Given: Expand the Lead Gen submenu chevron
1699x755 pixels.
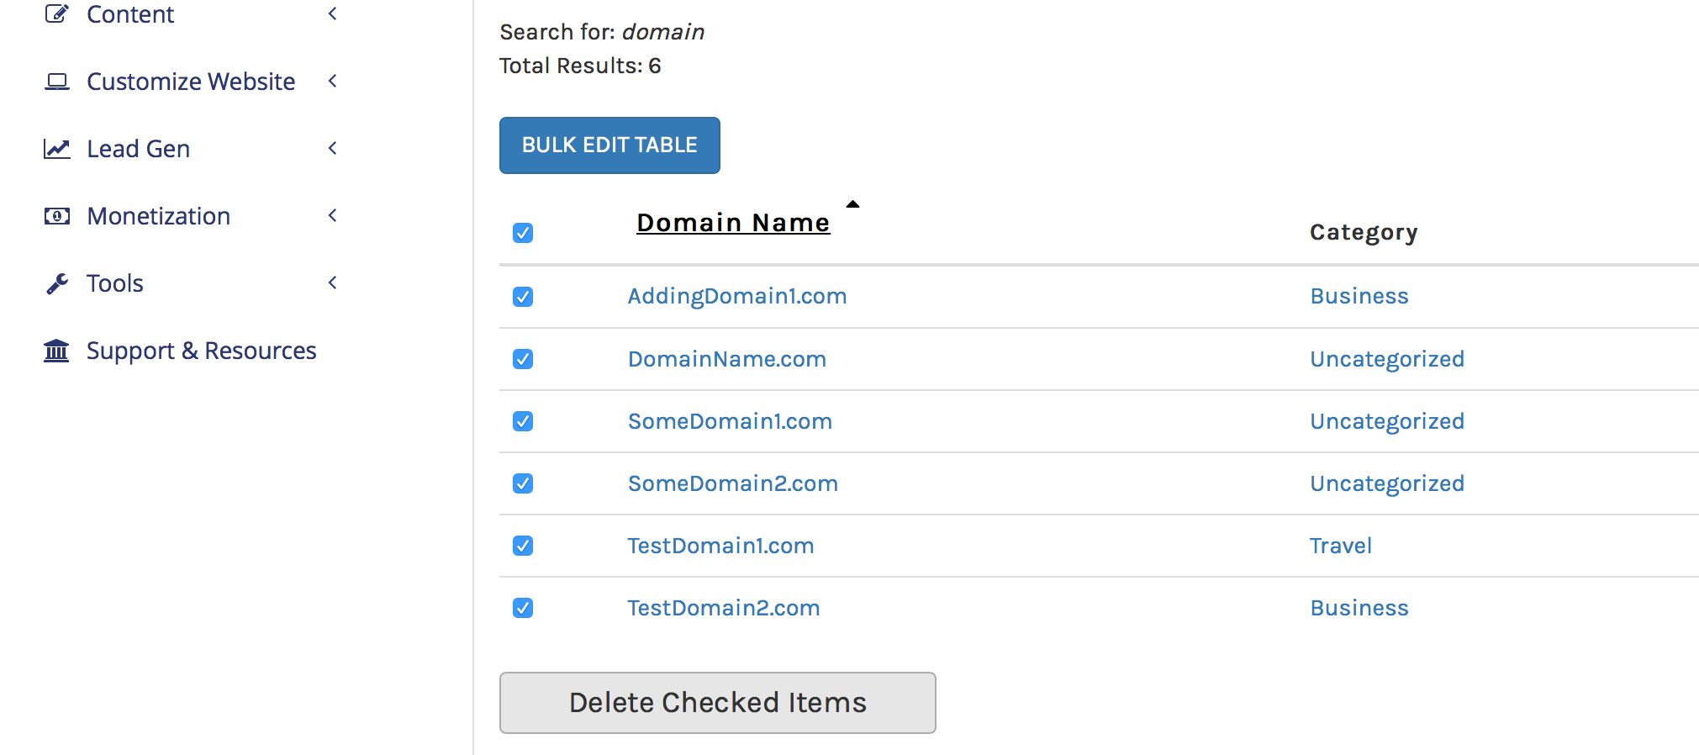Looking at the screenshot, I should click(x=333, y=149).
